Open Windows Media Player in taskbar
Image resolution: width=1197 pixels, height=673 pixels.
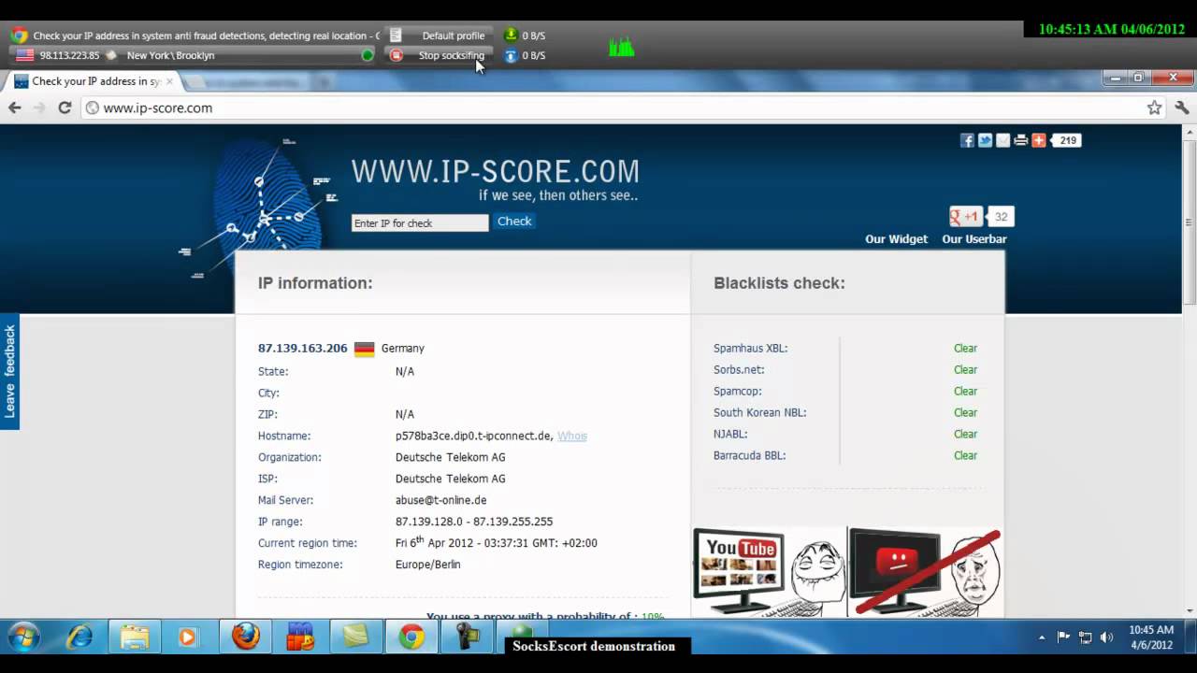click(x=187, y=637)
